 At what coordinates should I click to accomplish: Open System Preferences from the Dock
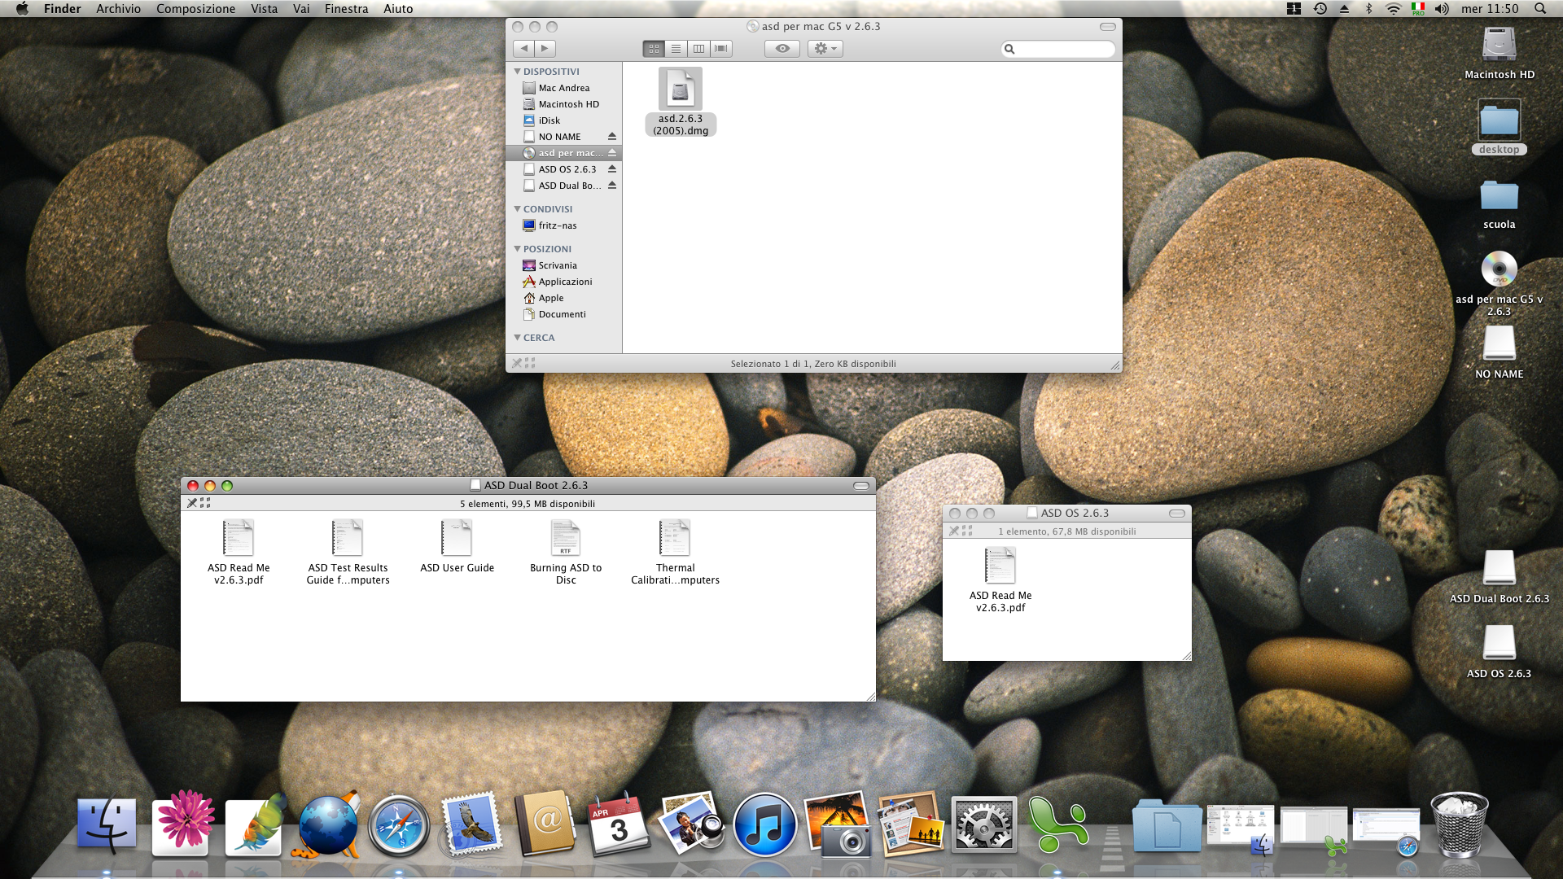click(x=984, y=826)
